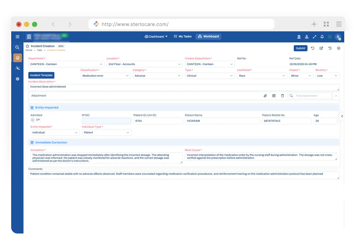
Task: Open the Dashboard menu
Action: [x=156, y=37]
